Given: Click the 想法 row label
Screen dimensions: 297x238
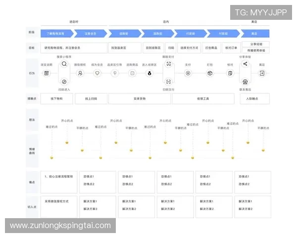Looking at the screenshot, I should point(32,120).
